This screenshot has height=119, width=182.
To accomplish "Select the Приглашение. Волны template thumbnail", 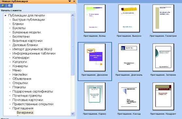I will (95, 19).
